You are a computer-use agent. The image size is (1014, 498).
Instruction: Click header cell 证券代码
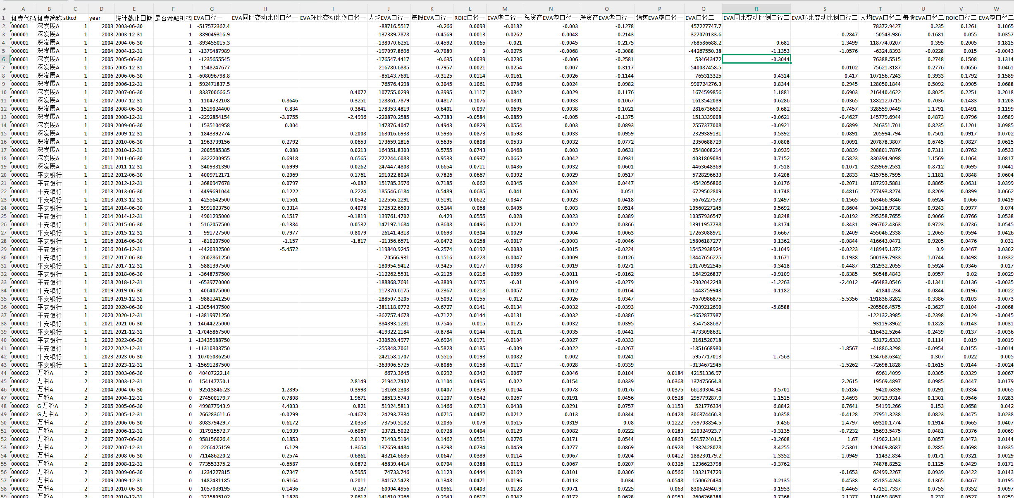click(23, 18)
